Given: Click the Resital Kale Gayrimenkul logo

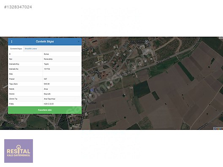Looking at the screenshot, I should tap(19, 151).
